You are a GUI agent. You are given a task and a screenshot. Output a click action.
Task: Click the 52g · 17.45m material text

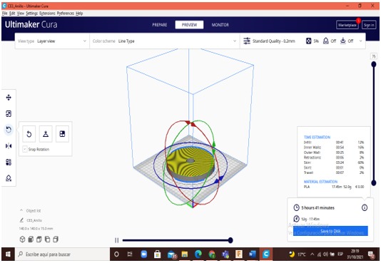[x=310, y=219]
